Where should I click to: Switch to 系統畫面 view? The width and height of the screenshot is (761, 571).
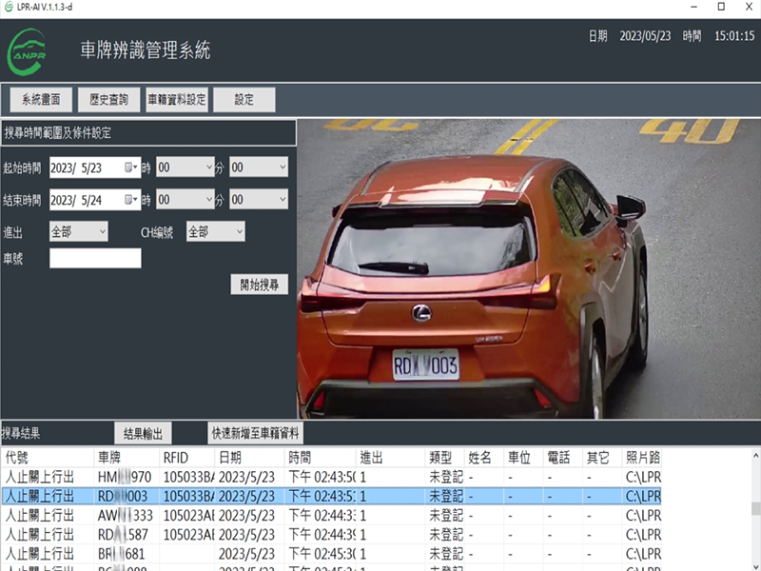pos(41,100)
